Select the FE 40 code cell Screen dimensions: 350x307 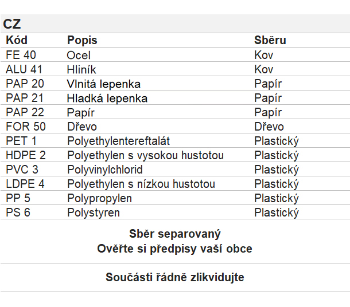21,55
